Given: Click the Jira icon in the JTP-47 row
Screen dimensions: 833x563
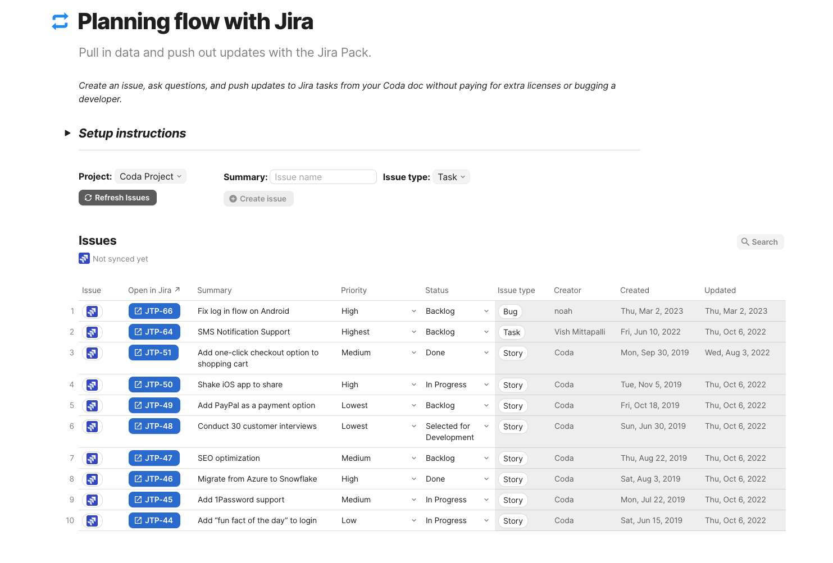Looking at the screenshot, I should coord(92,459).
